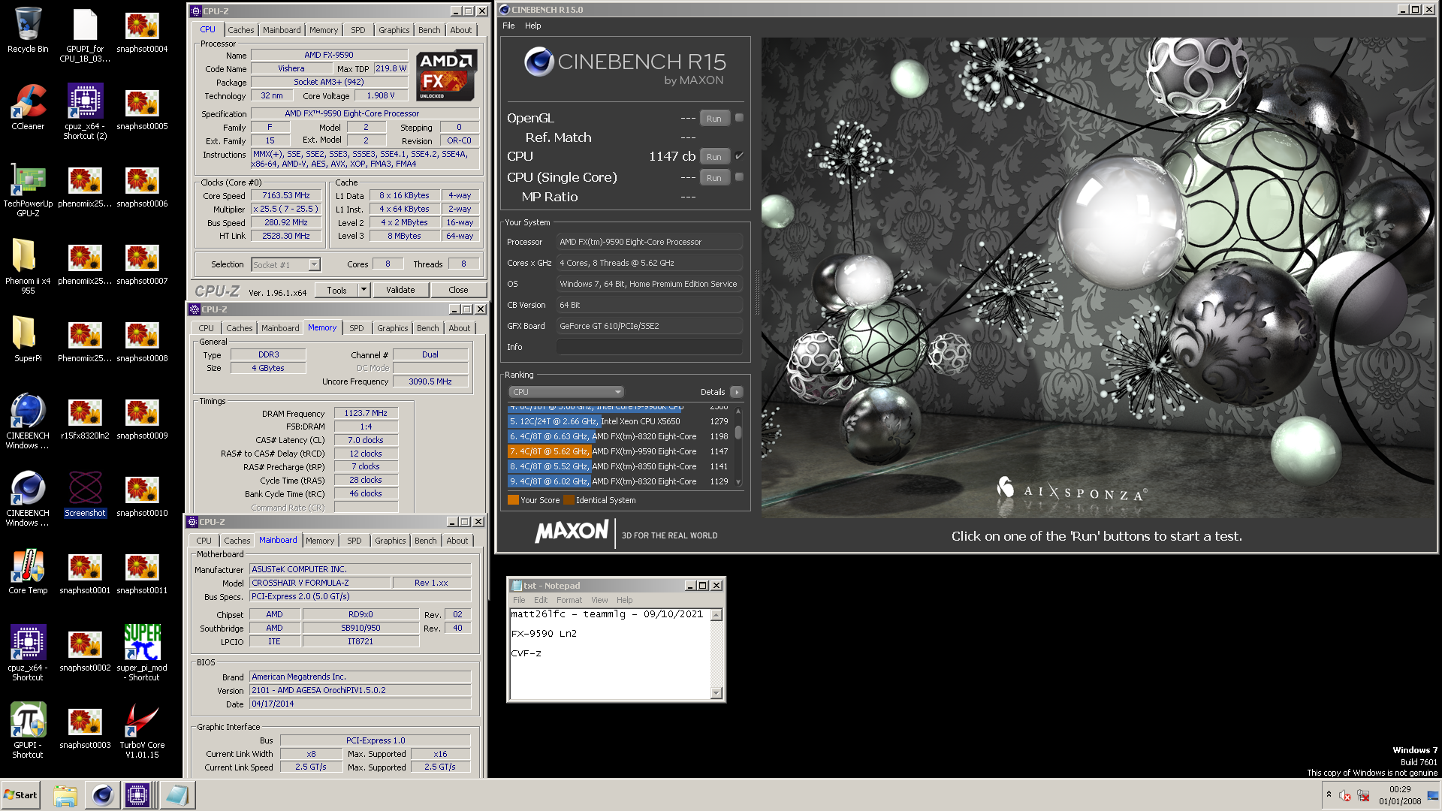This screenshot has width=1442, height=811.
Task: Open cpuz_x64 Shortcut (2) icon
Action: 85,112
